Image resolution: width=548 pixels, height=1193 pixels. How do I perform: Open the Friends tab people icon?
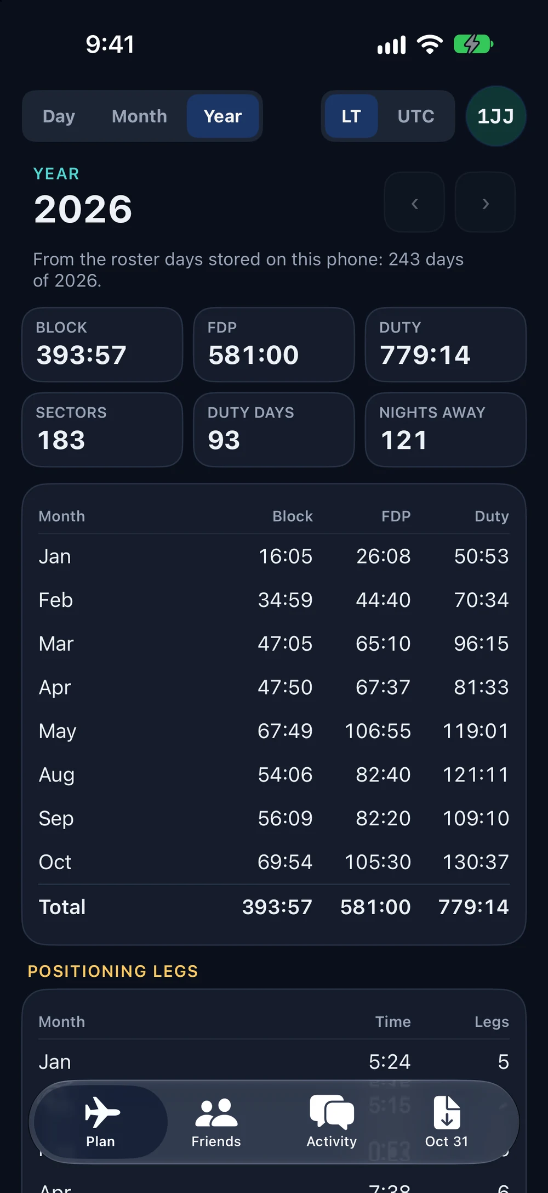pyautogui.click(x=216, y=1112)
